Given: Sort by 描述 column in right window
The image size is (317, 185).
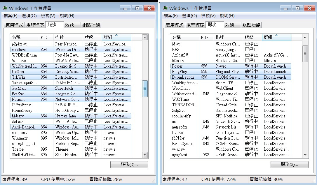Looking at the screenshot, I should click(x=229, y=37).
